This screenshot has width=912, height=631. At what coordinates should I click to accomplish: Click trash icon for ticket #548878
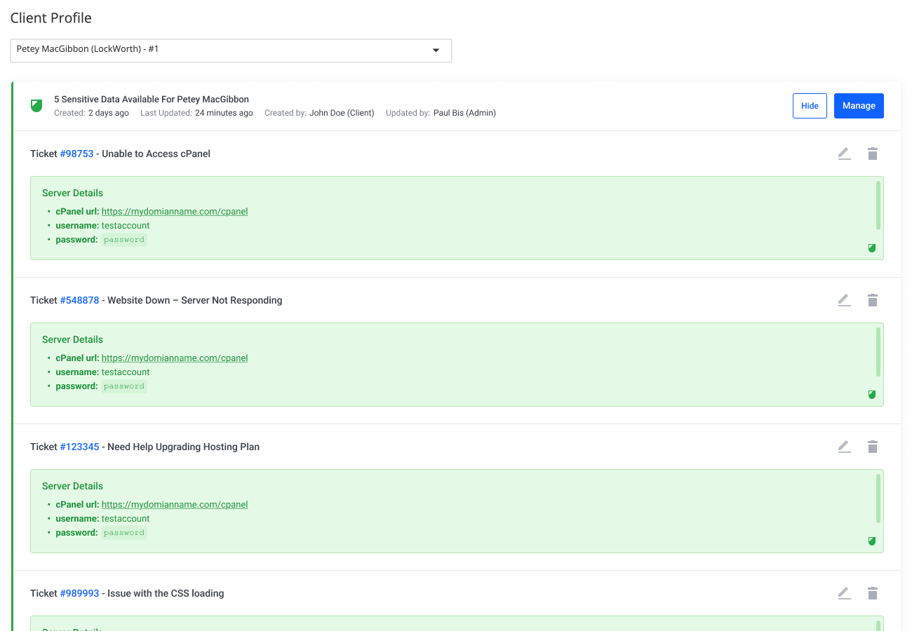coord(873,300)
